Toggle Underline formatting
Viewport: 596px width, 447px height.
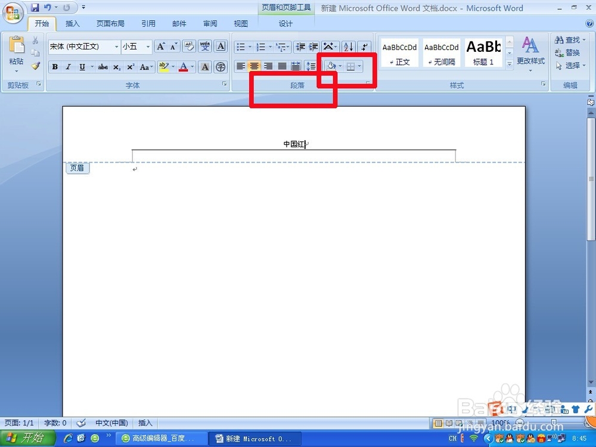[x=82, y=67]
